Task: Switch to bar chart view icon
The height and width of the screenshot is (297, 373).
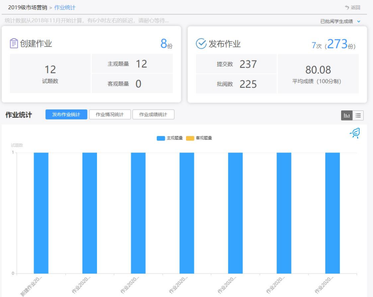Action: [346, 115]
